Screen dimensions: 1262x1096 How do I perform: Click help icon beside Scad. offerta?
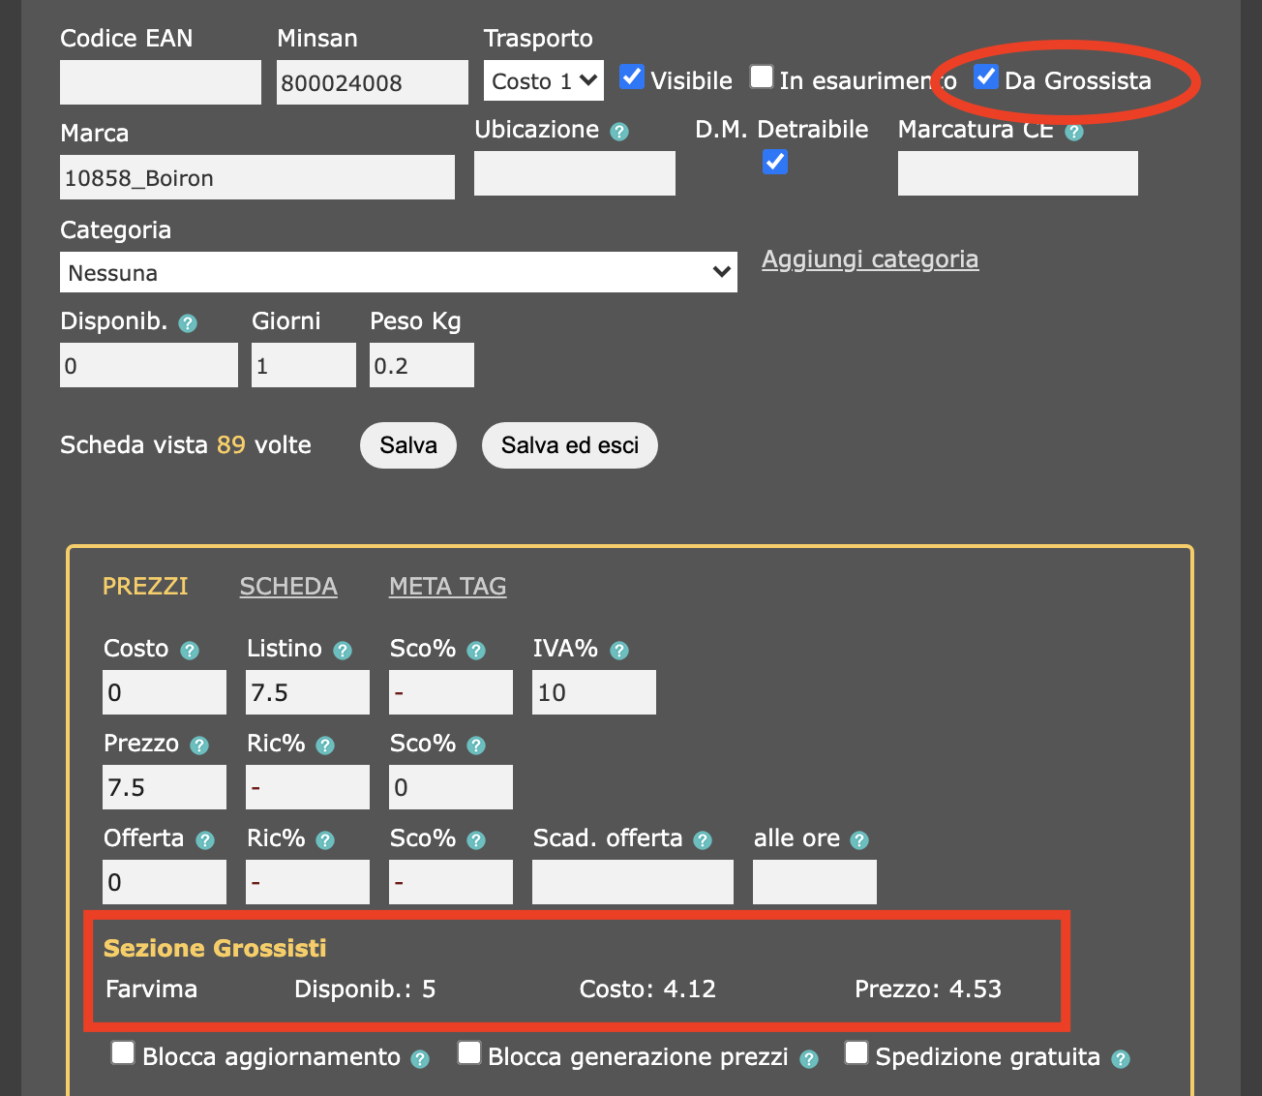click(x=703, y=840)
